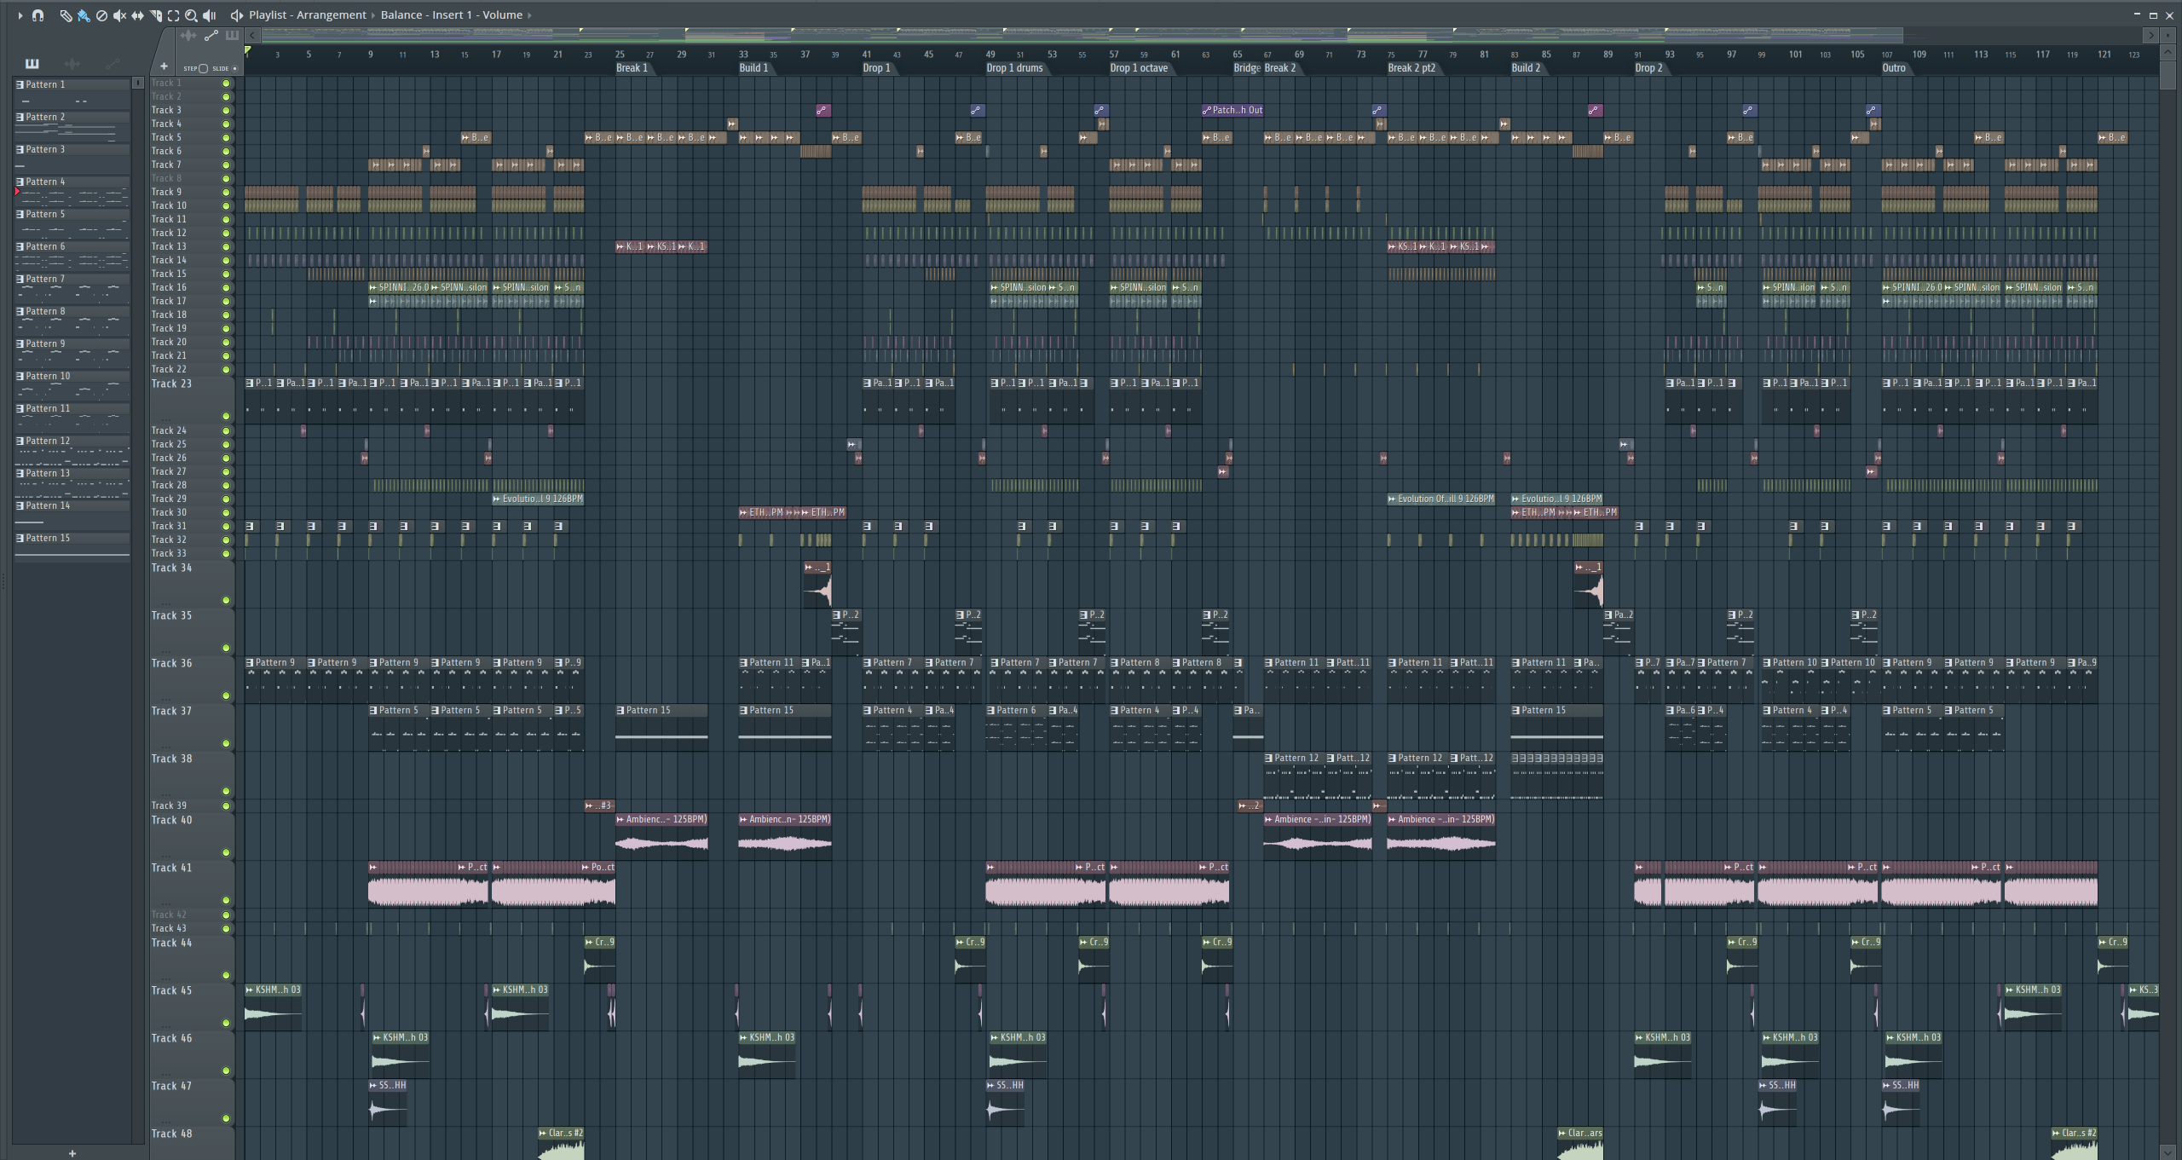
Task: Click the Pattern 1 icon in picker
Action: click(20, 85)
